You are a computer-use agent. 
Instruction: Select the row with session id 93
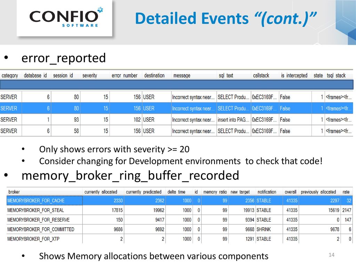click(x=176, y=120)
